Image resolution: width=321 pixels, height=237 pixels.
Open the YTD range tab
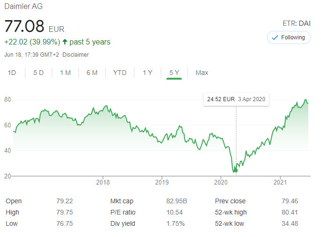coord(120,73)
